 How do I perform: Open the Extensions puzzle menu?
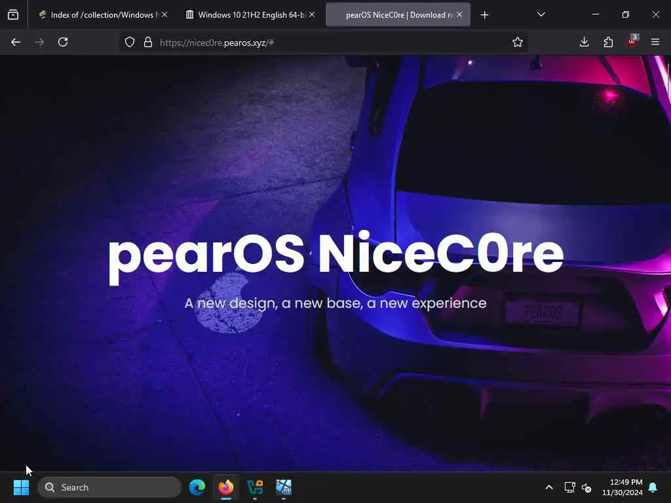[608, 42]
